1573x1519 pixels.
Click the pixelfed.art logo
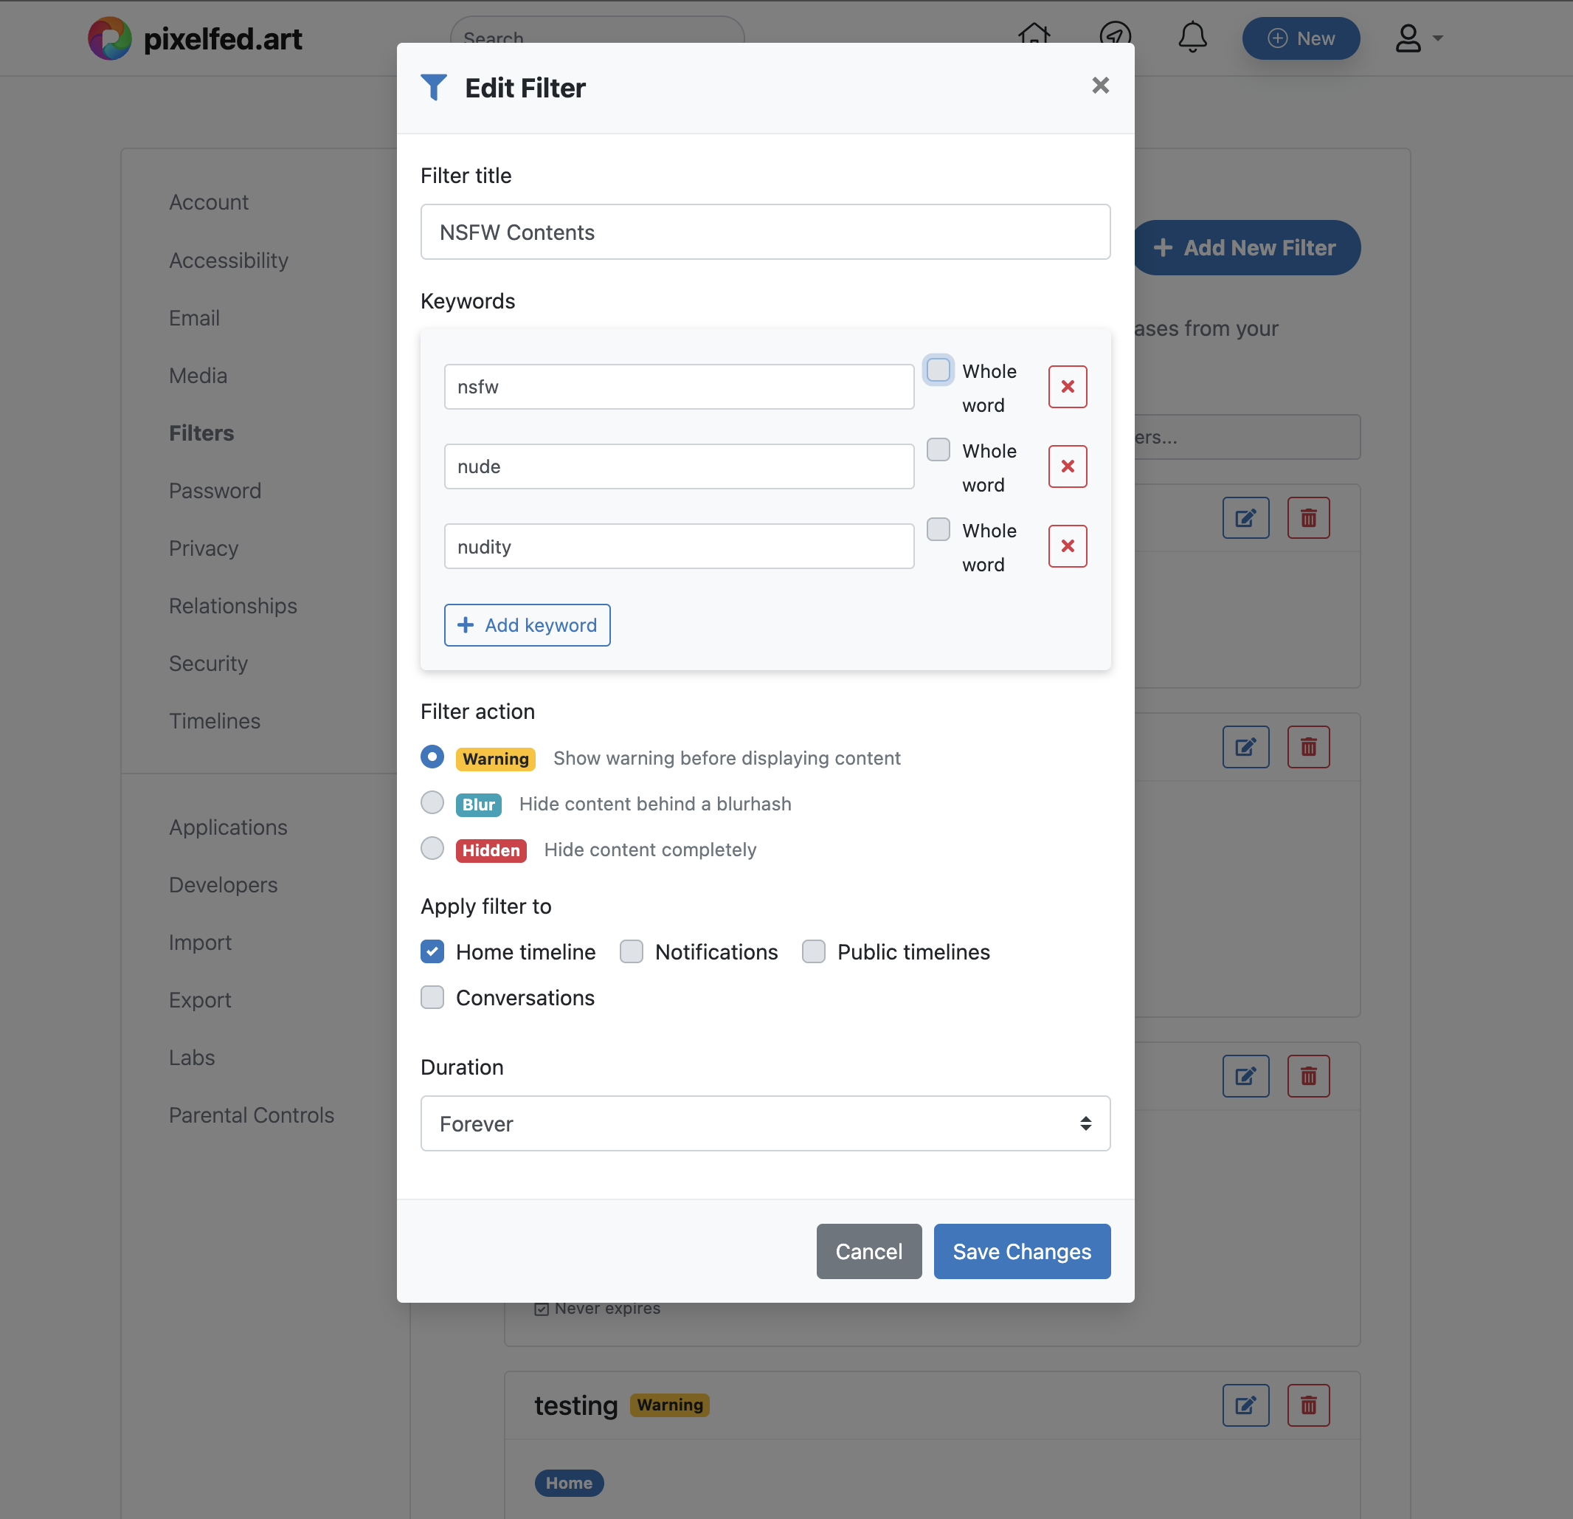click(195, 38)
